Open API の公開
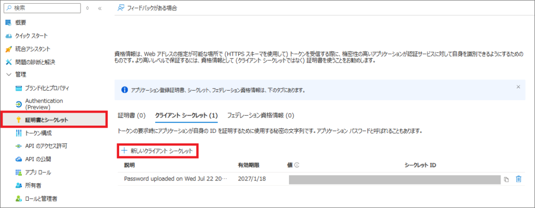Image resolution: width=535 pixels, height=208 pixels. pyautogui.click(x=38, y=159)
